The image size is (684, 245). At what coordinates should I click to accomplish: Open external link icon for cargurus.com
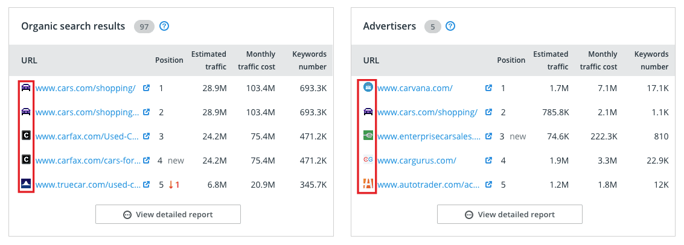pos(488,160)
